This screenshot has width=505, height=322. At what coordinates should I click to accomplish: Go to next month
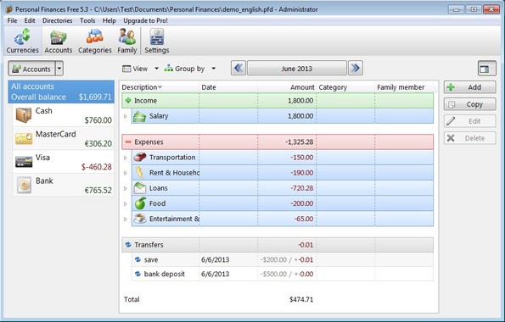(x=356, y=68)
